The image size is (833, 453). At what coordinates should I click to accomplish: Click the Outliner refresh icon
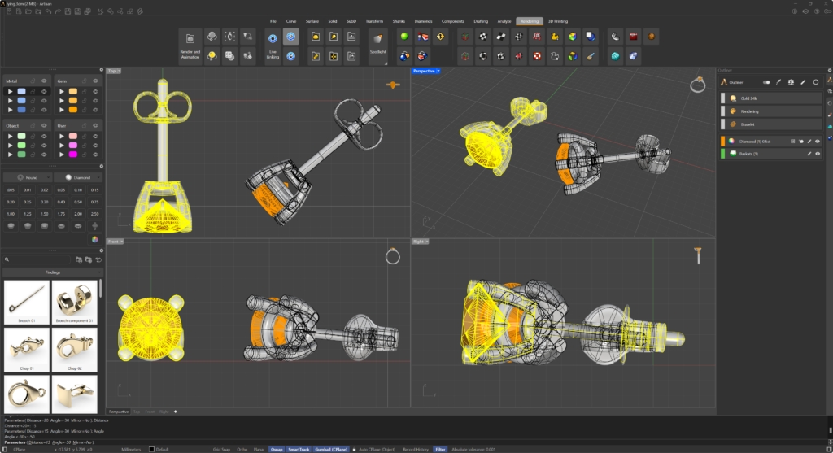click(816, 82)
